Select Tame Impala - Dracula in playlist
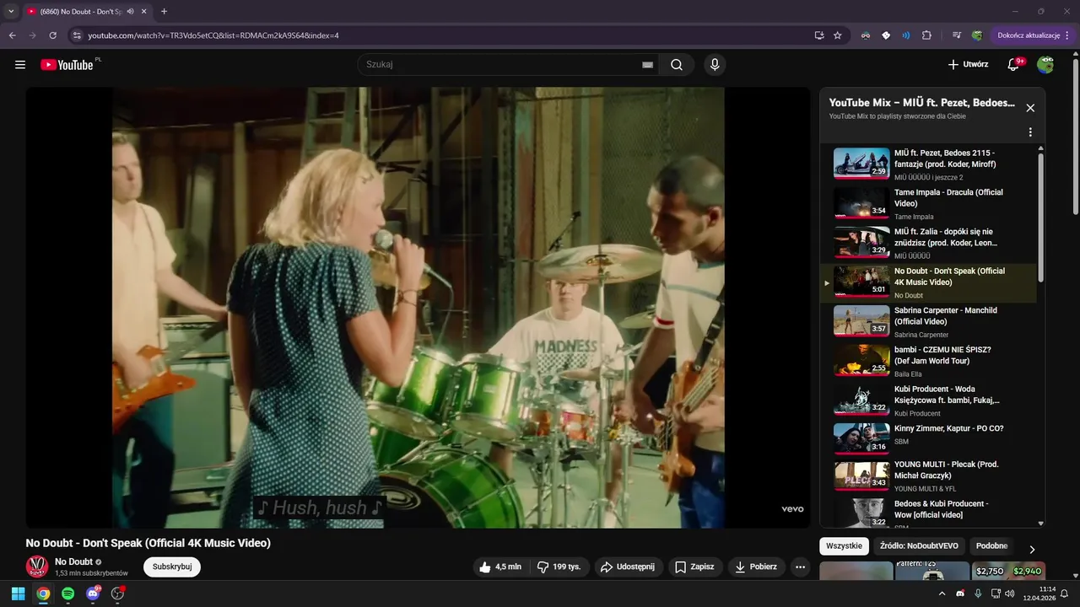 click(x=928, y=204)
